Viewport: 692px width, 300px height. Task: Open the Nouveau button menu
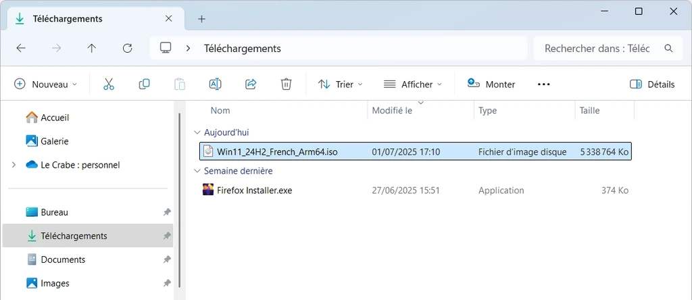[45, 84]
